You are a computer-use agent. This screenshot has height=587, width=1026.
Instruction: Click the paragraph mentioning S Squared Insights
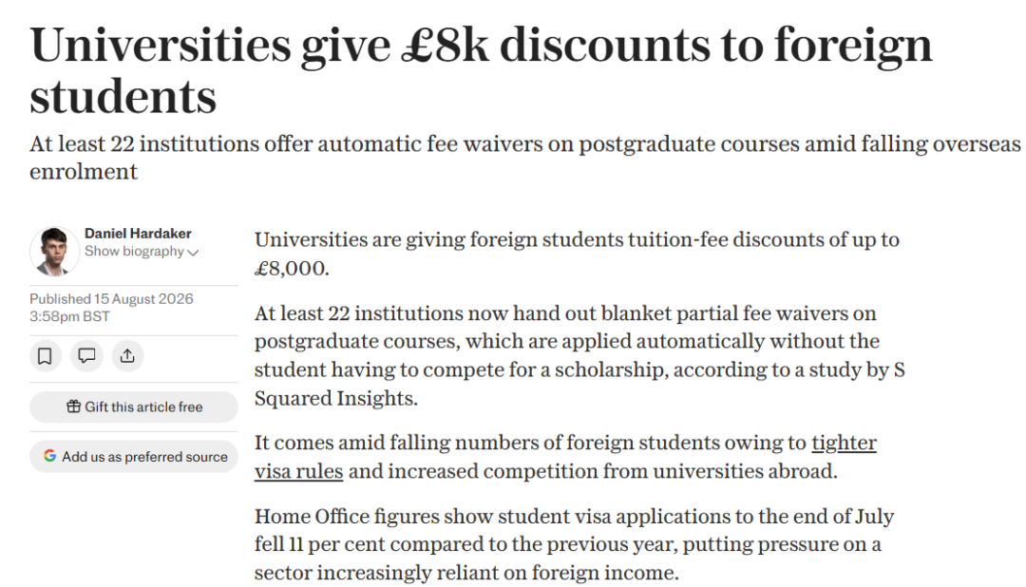(x=579, y=355)
